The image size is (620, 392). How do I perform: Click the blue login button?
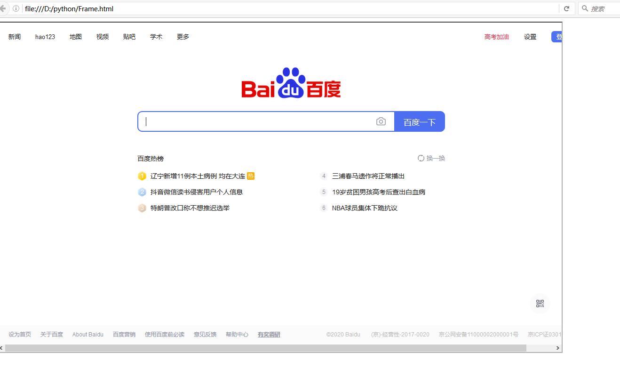[x=556, y=37]
